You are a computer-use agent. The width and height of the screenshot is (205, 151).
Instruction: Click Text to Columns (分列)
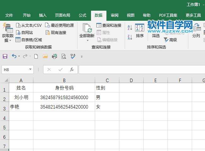[196, 31]
